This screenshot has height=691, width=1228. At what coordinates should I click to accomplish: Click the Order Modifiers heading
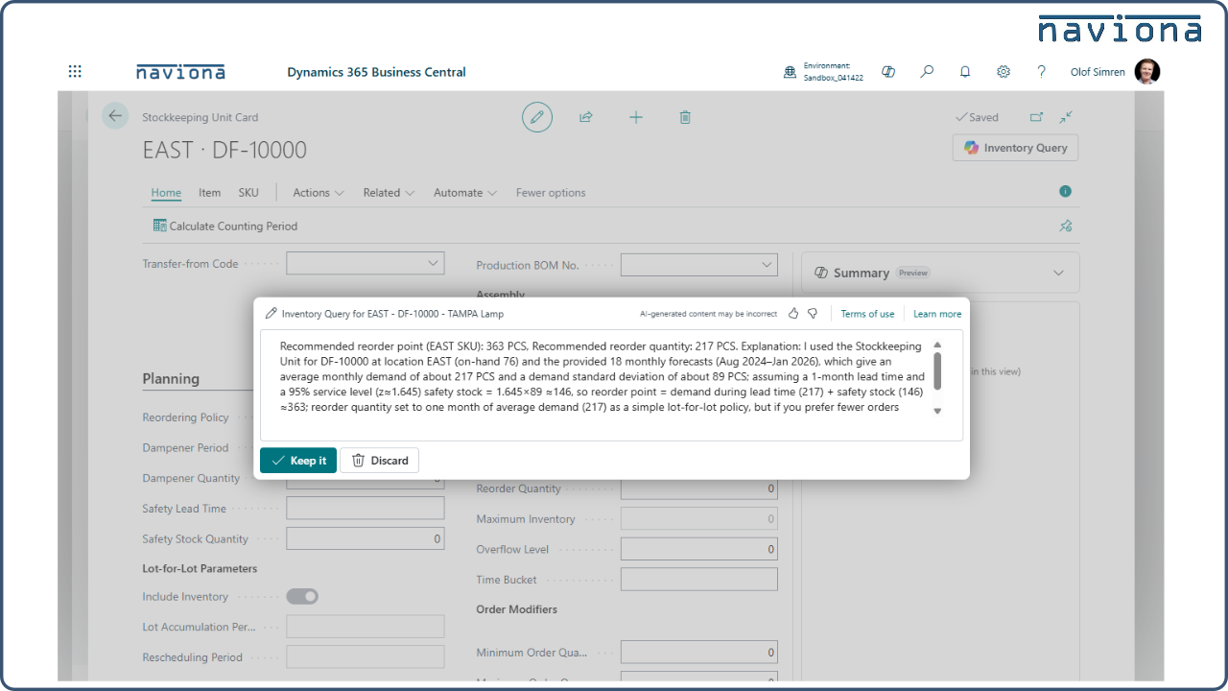coord(517,609)
